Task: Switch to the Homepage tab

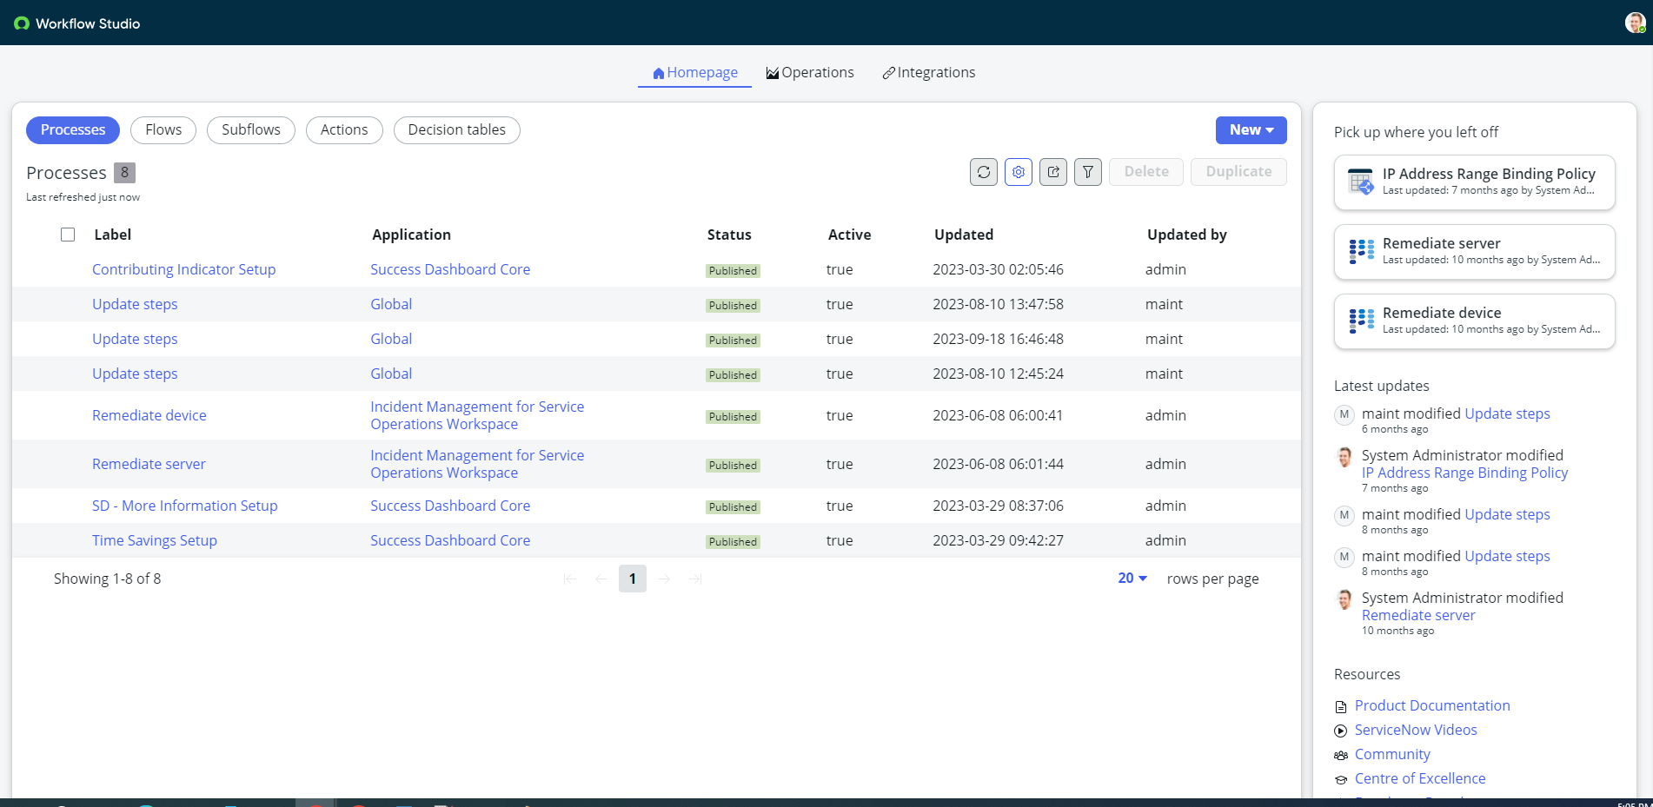Action: point(694,73)
